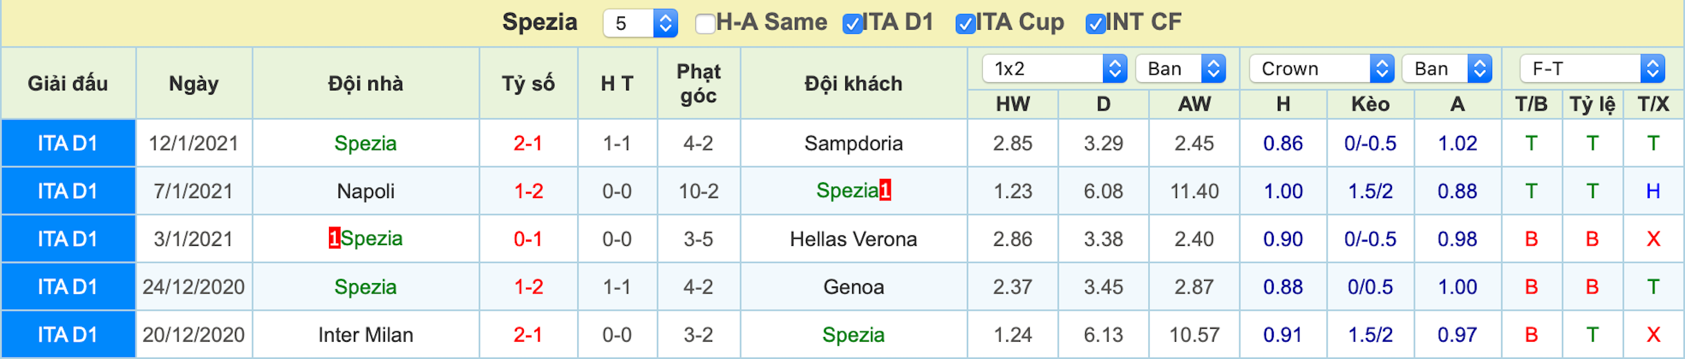Click the ITA D1 league cell for 12/1/2021
Viewport: 1685px width, 359px height.
(x=68, y=143)
